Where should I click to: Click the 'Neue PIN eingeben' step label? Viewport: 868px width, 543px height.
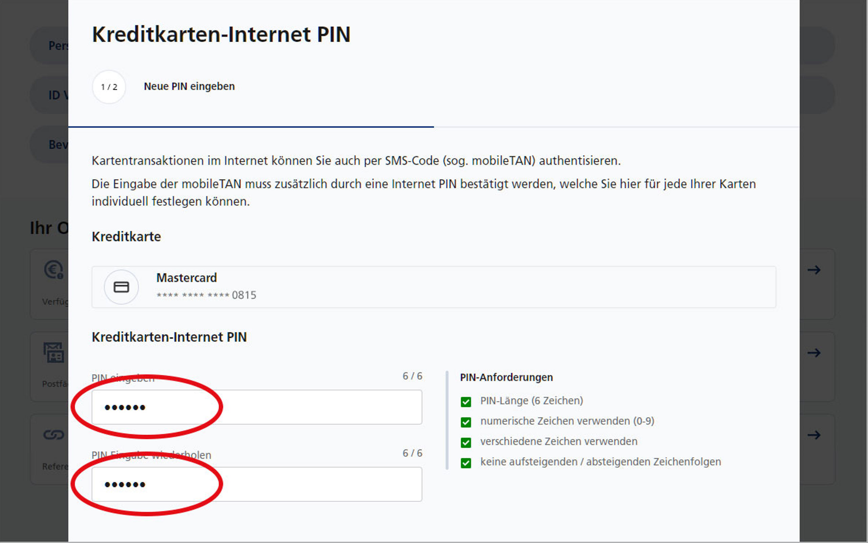189,87
